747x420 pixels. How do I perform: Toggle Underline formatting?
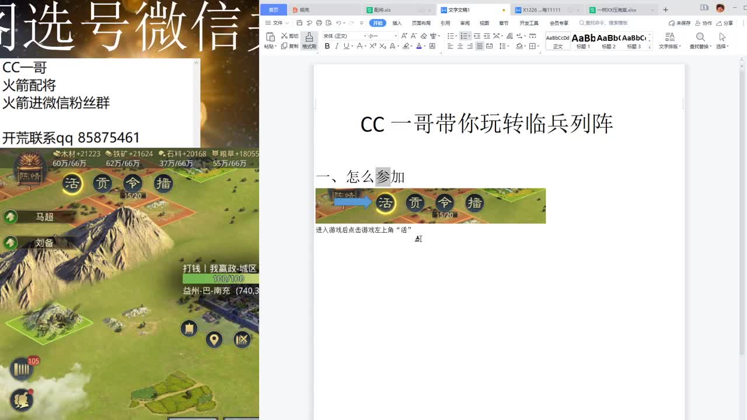click(346, 46)
